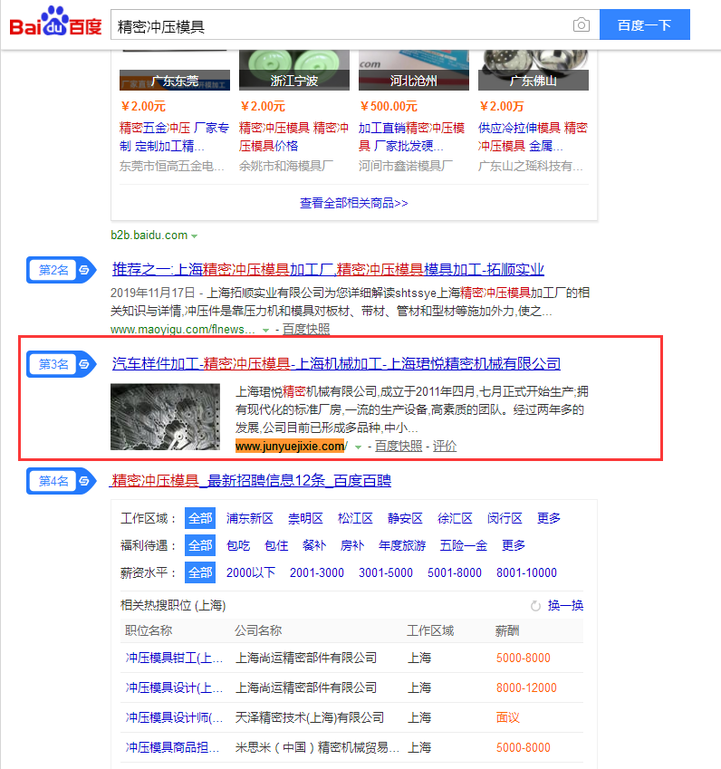Expand 更多 in 福利待遇 row
The height and width of the screenshot is (769, 721).
point(514,545)
